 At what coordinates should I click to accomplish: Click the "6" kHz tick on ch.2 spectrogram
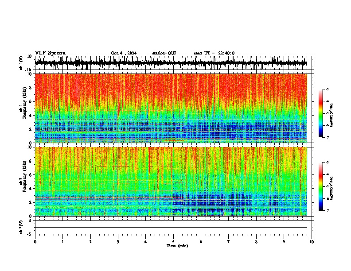[x=31, y=175]
